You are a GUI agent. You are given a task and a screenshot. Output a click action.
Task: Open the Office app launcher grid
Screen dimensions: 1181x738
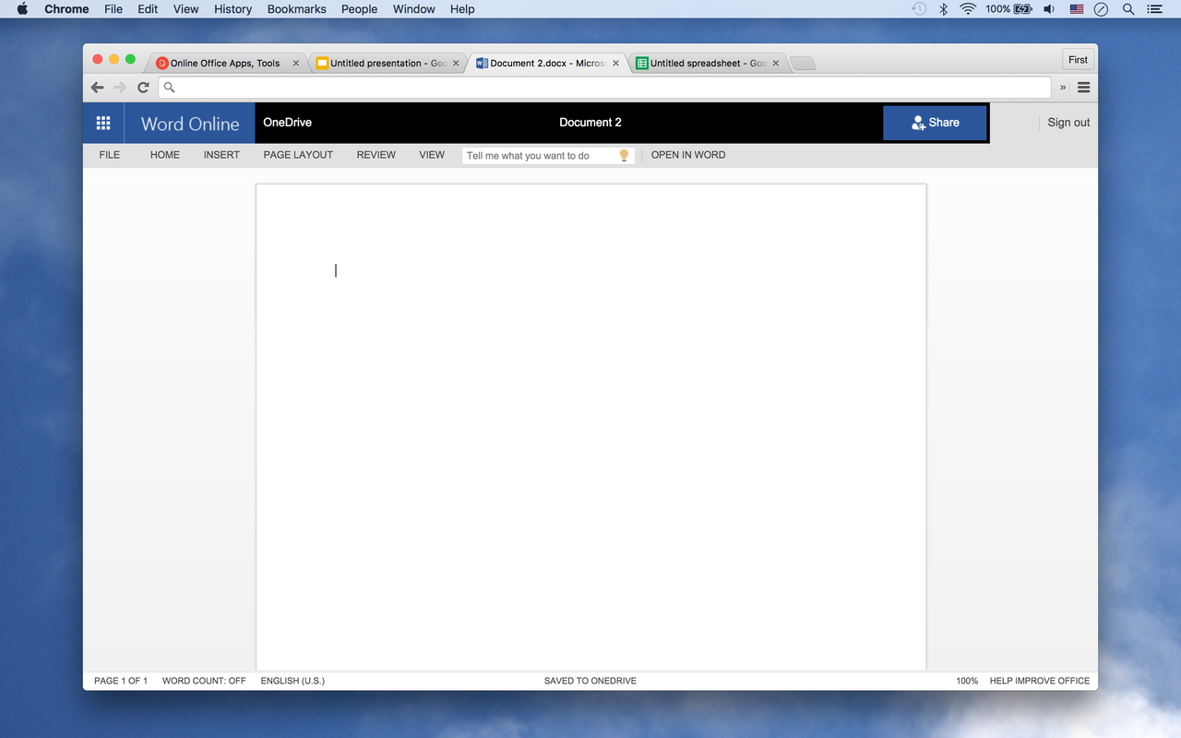[103, 122]
